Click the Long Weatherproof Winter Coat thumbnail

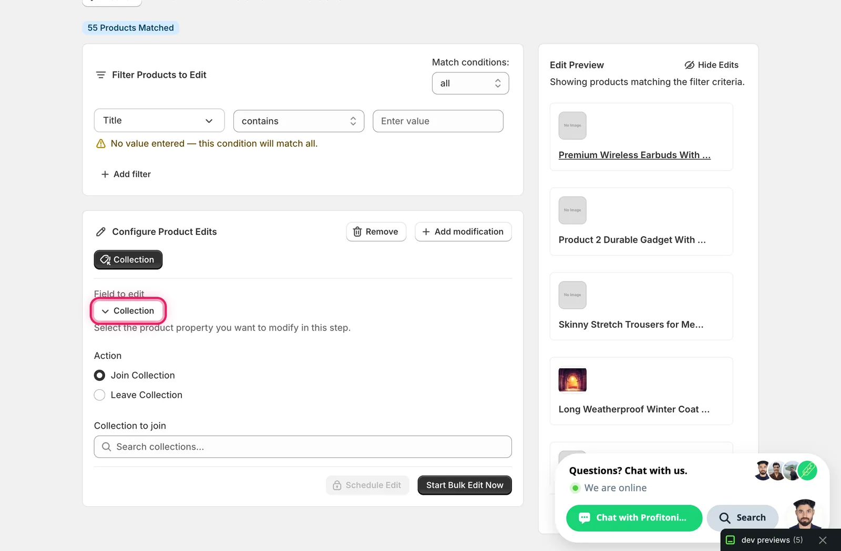[x=572, y=380]
